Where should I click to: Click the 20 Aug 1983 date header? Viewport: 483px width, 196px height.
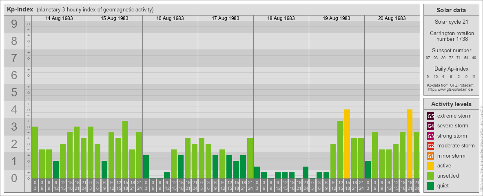[x=392, y=18]
